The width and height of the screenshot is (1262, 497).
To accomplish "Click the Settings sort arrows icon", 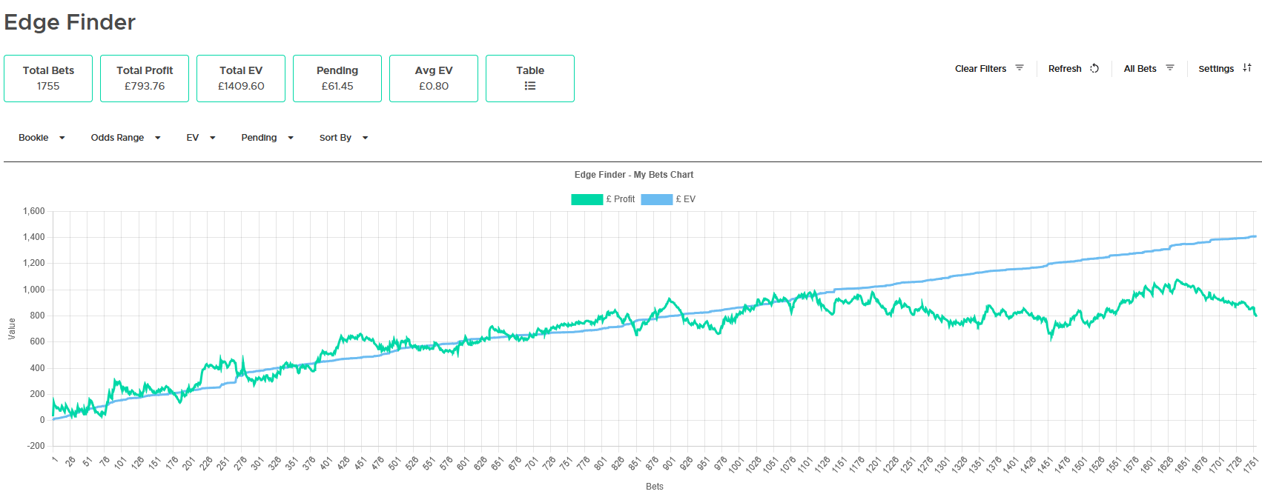I will point(1247,68).
